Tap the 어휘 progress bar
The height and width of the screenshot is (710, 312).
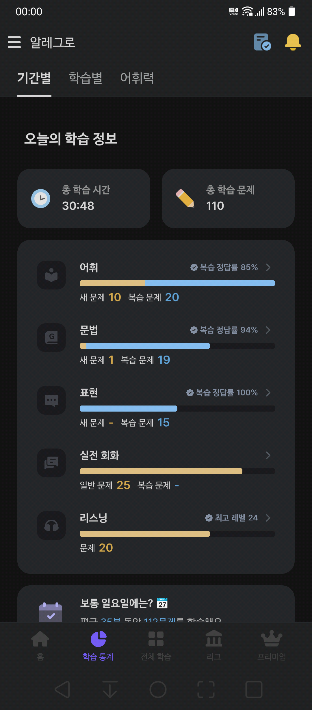pyautogui.click(x=177, y=283)
